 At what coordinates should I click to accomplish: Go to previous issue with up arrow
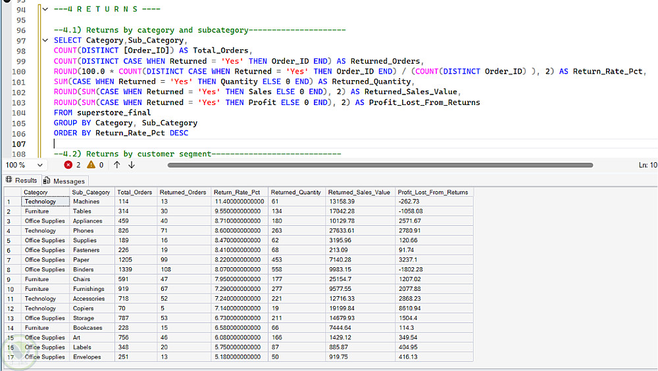pos(117,165)
